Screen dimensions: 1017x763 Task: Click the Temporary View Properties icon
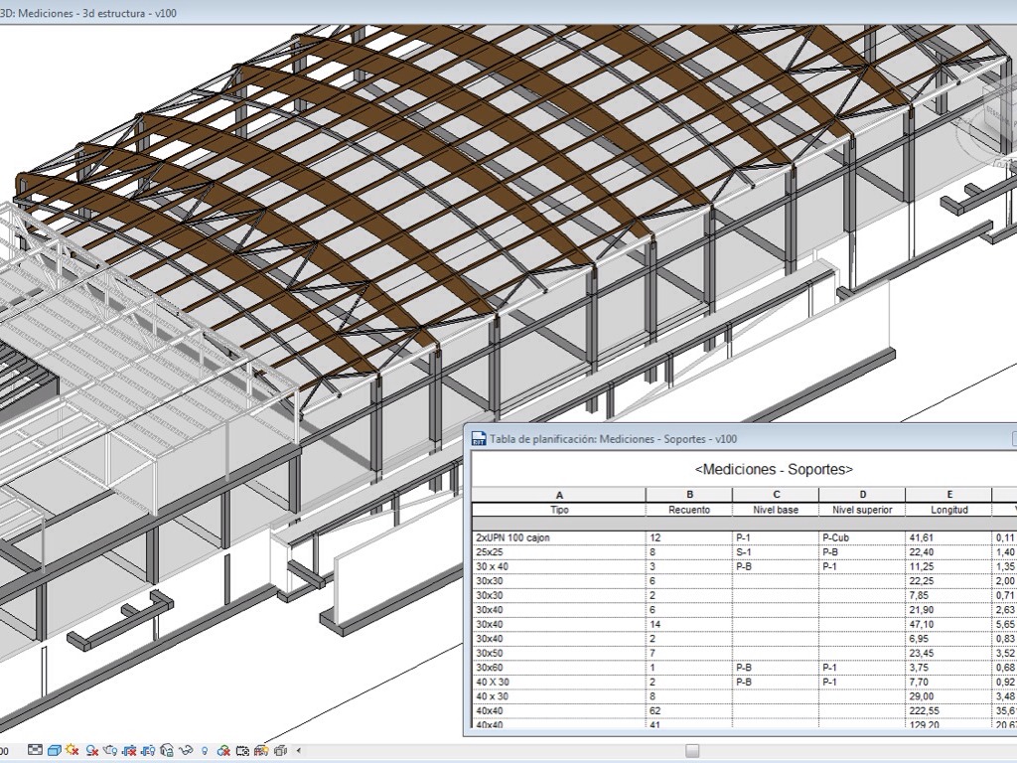(x=242, y=750)
